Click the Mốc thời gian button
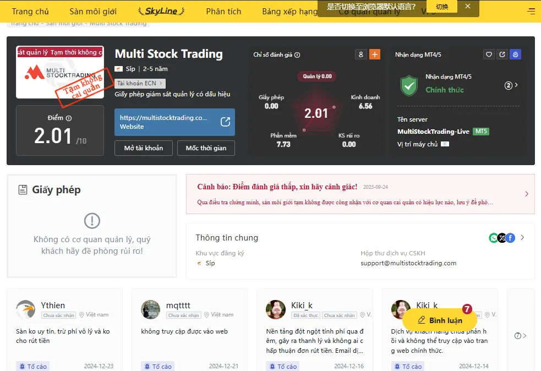The height and width of the screenshot is (371, 541). 206,148
